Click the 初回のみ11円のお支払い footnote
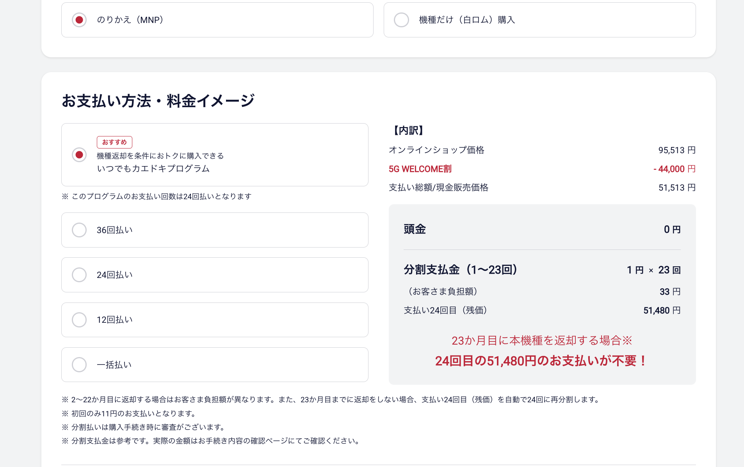This screenshot has height=467, width=744. tap(133, 413)
